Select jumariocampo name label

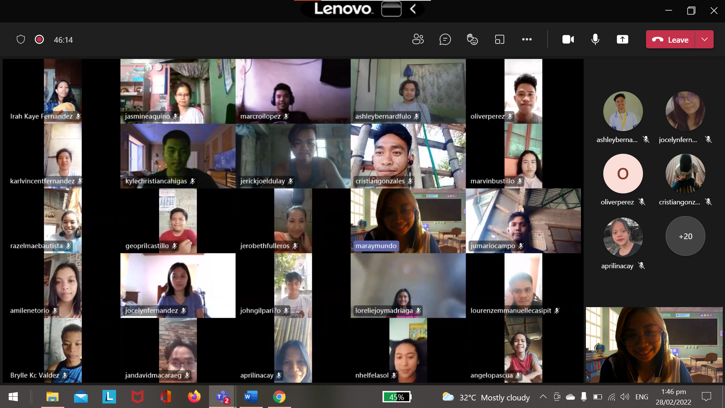click(x=493, y=246)
